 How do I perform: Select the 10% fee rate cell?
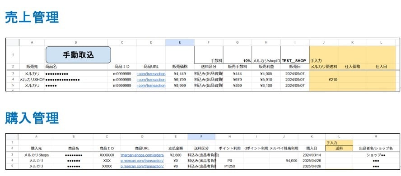click(x=238, y=55)
